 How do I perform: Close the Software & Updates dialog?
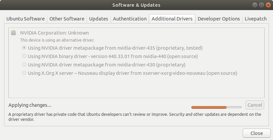tap(257, 133)
